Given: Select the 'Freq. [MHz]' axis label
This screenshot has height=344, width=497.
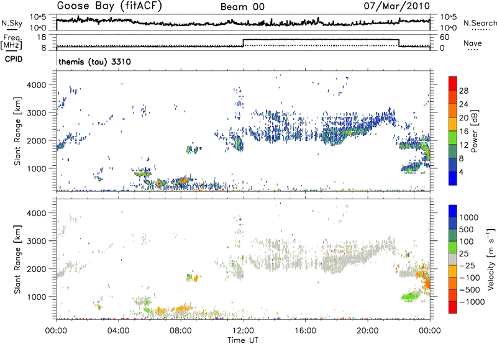Looking at the screenshot, I should tap(12, 42).
